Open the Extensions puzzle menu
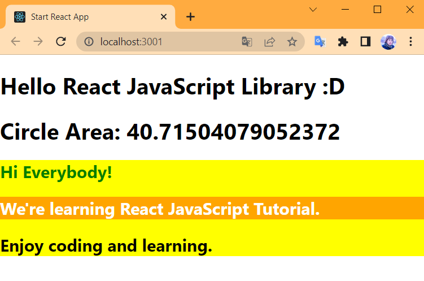Screen dimensions: 424x281 pyautogui.click(x=343, y=42)
